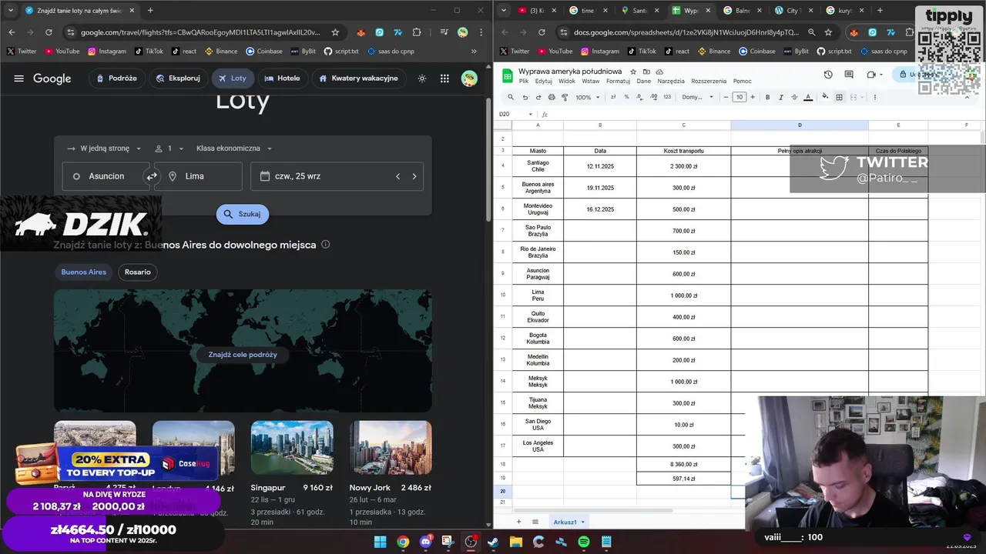986x554 pixels.
Task: Click the Szukaj search button
Action: (x=243, y=214)
